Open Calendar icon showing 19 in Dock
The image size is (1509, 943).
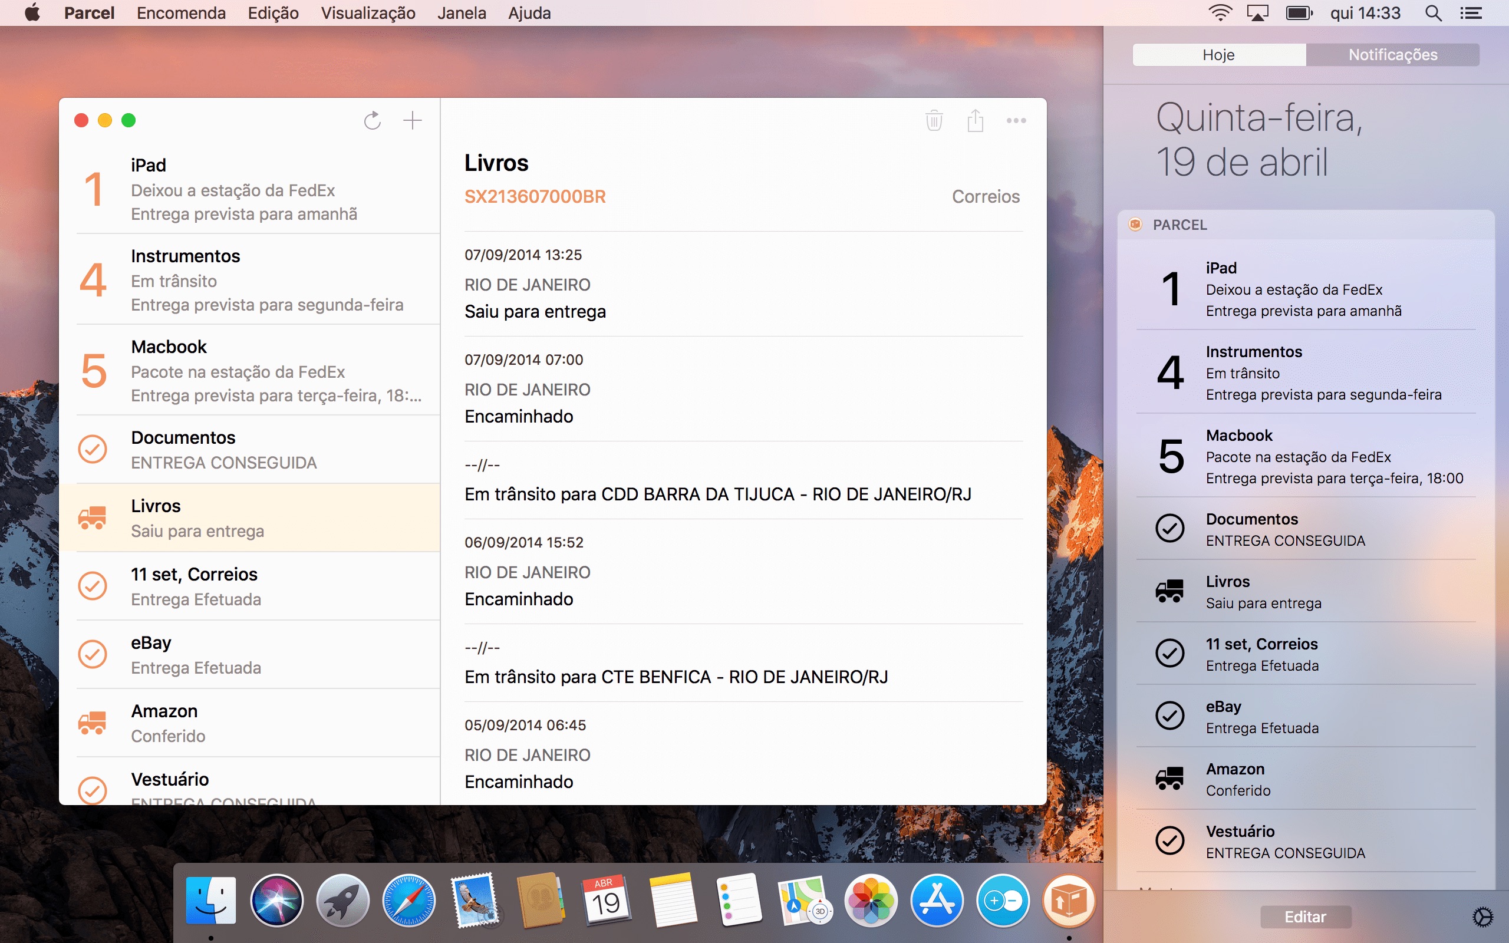point(606,901)
